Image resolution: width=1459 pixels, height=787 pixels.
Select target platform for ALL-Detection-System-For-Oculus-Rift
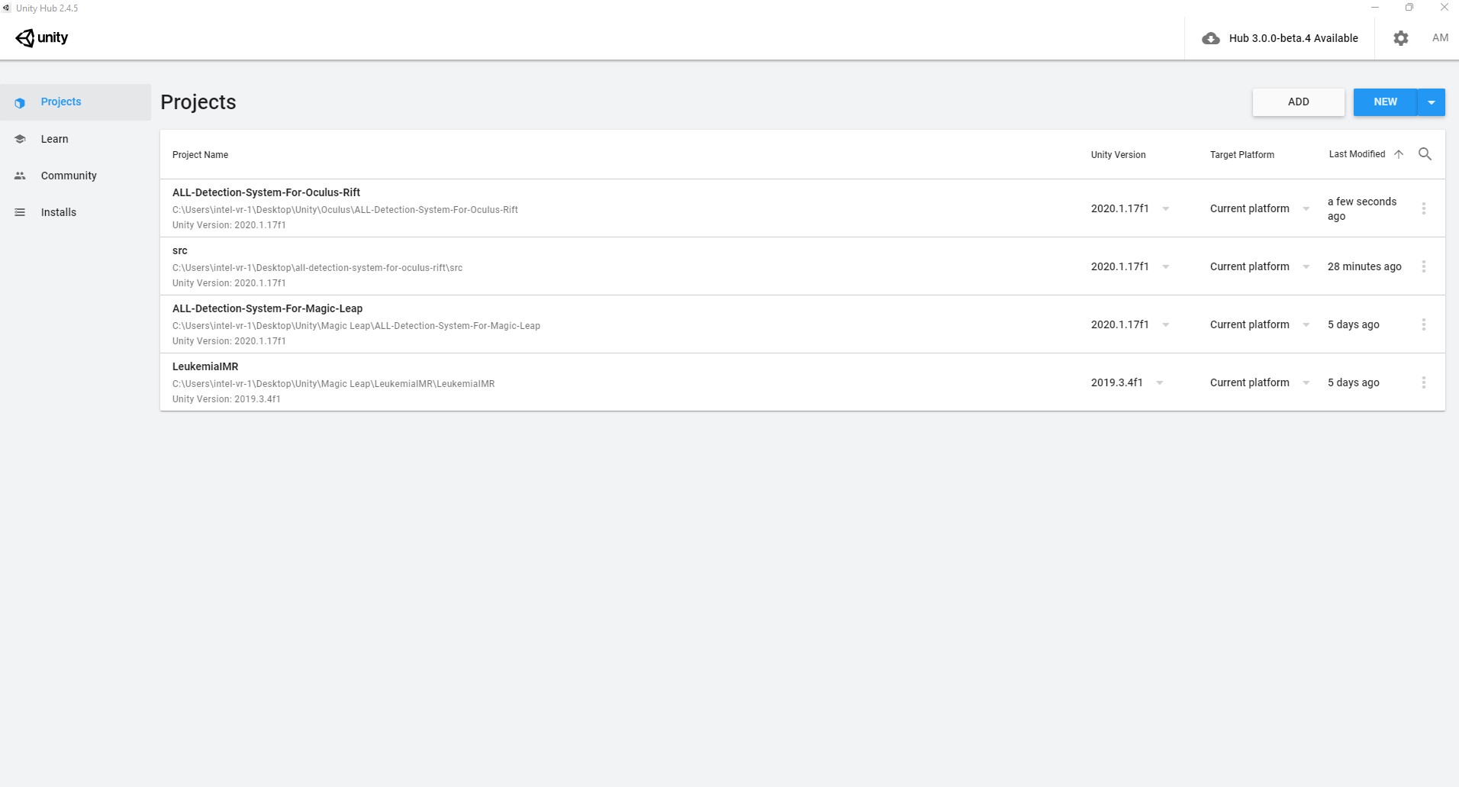click(x=1260, y=208)
